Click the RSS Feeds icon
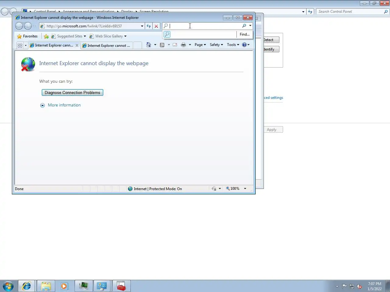The height and width of the screenshot is (292, 390). click(162, 45)
